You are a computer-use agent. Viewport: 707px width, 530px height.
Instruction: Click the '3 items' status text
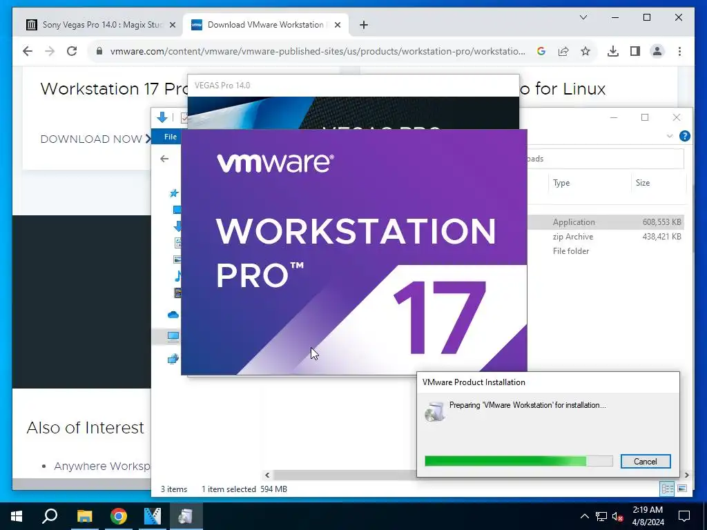click(173, 489)
